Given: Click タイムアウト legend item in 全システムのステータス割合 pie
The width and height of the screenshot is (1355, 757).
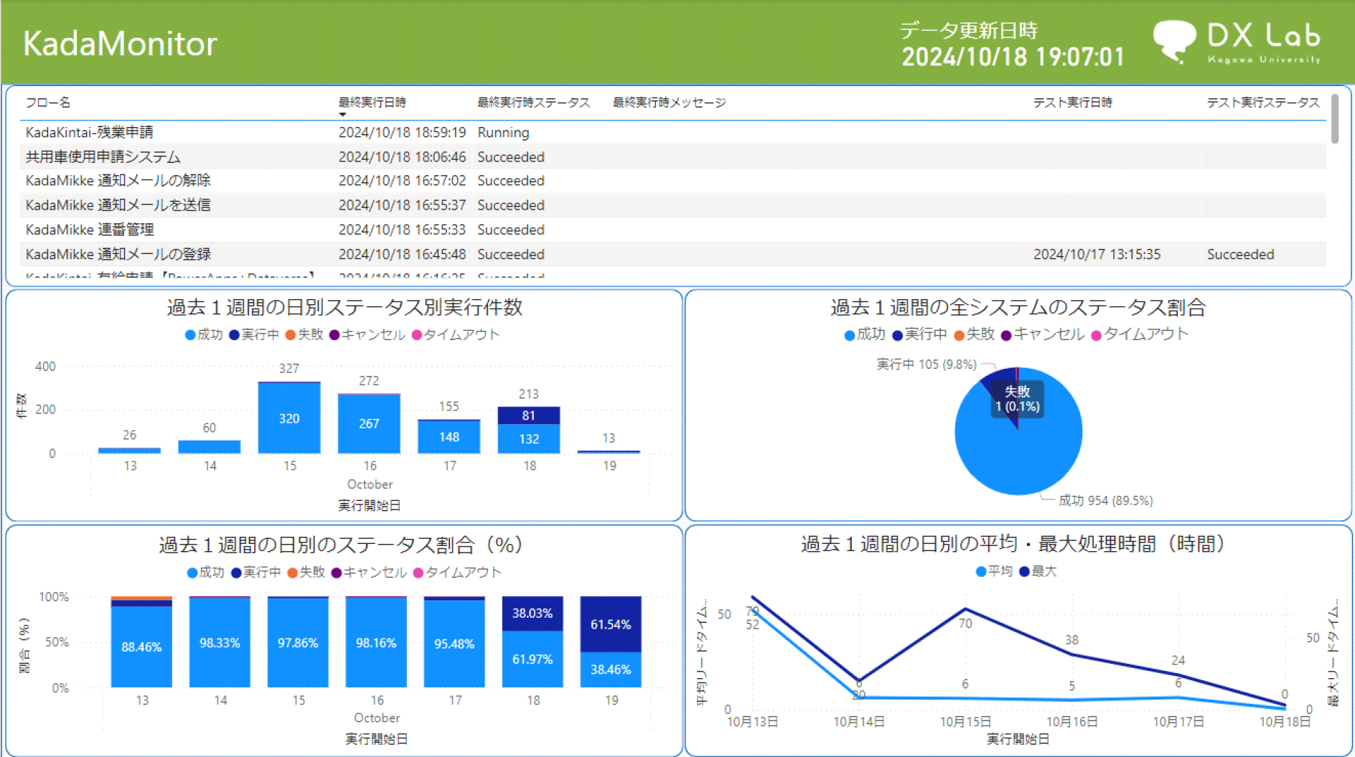Looking at the screenshot, I should (x=1140, y=334).
